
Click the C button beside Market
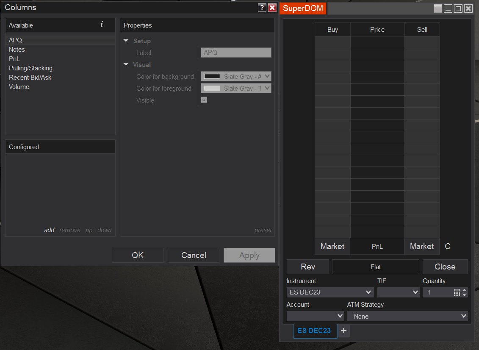tap(448, 246)
